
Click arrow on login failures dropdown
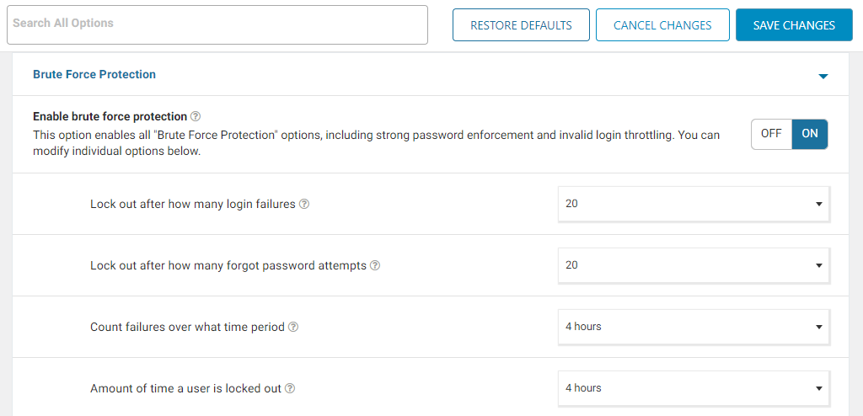[818, 204]
